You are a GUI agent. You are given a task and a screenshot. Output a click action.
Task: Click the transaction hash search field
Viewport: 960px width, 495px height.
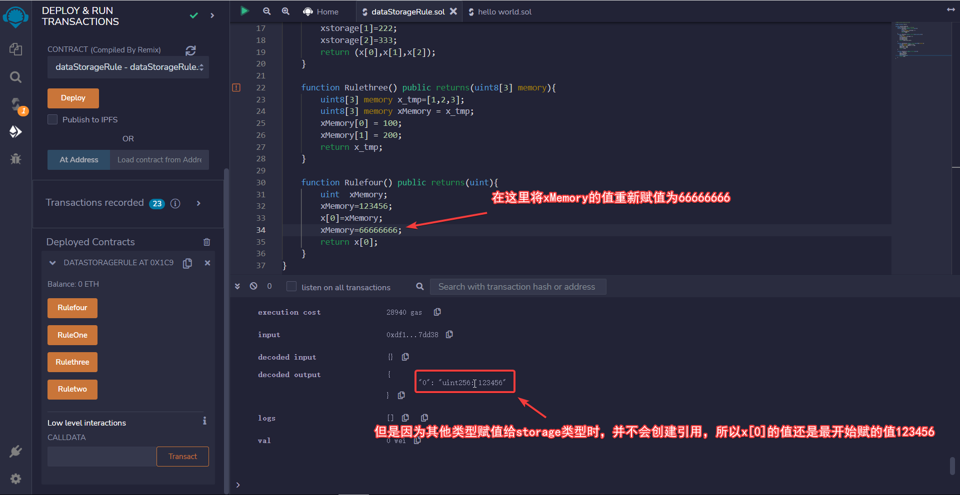coord(517,287)
